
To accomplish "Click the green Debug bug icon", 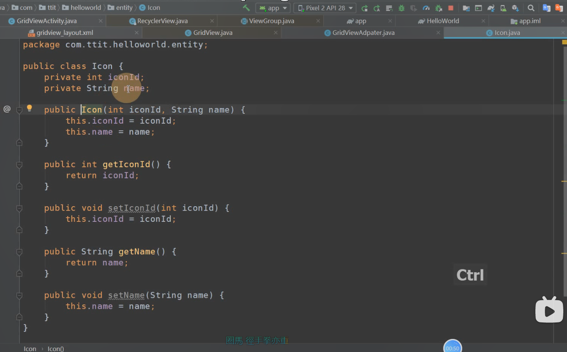I will click(401, 8).
